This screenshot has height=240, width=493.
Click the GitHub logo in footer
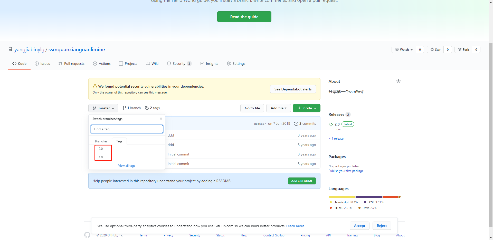[87, 235]
